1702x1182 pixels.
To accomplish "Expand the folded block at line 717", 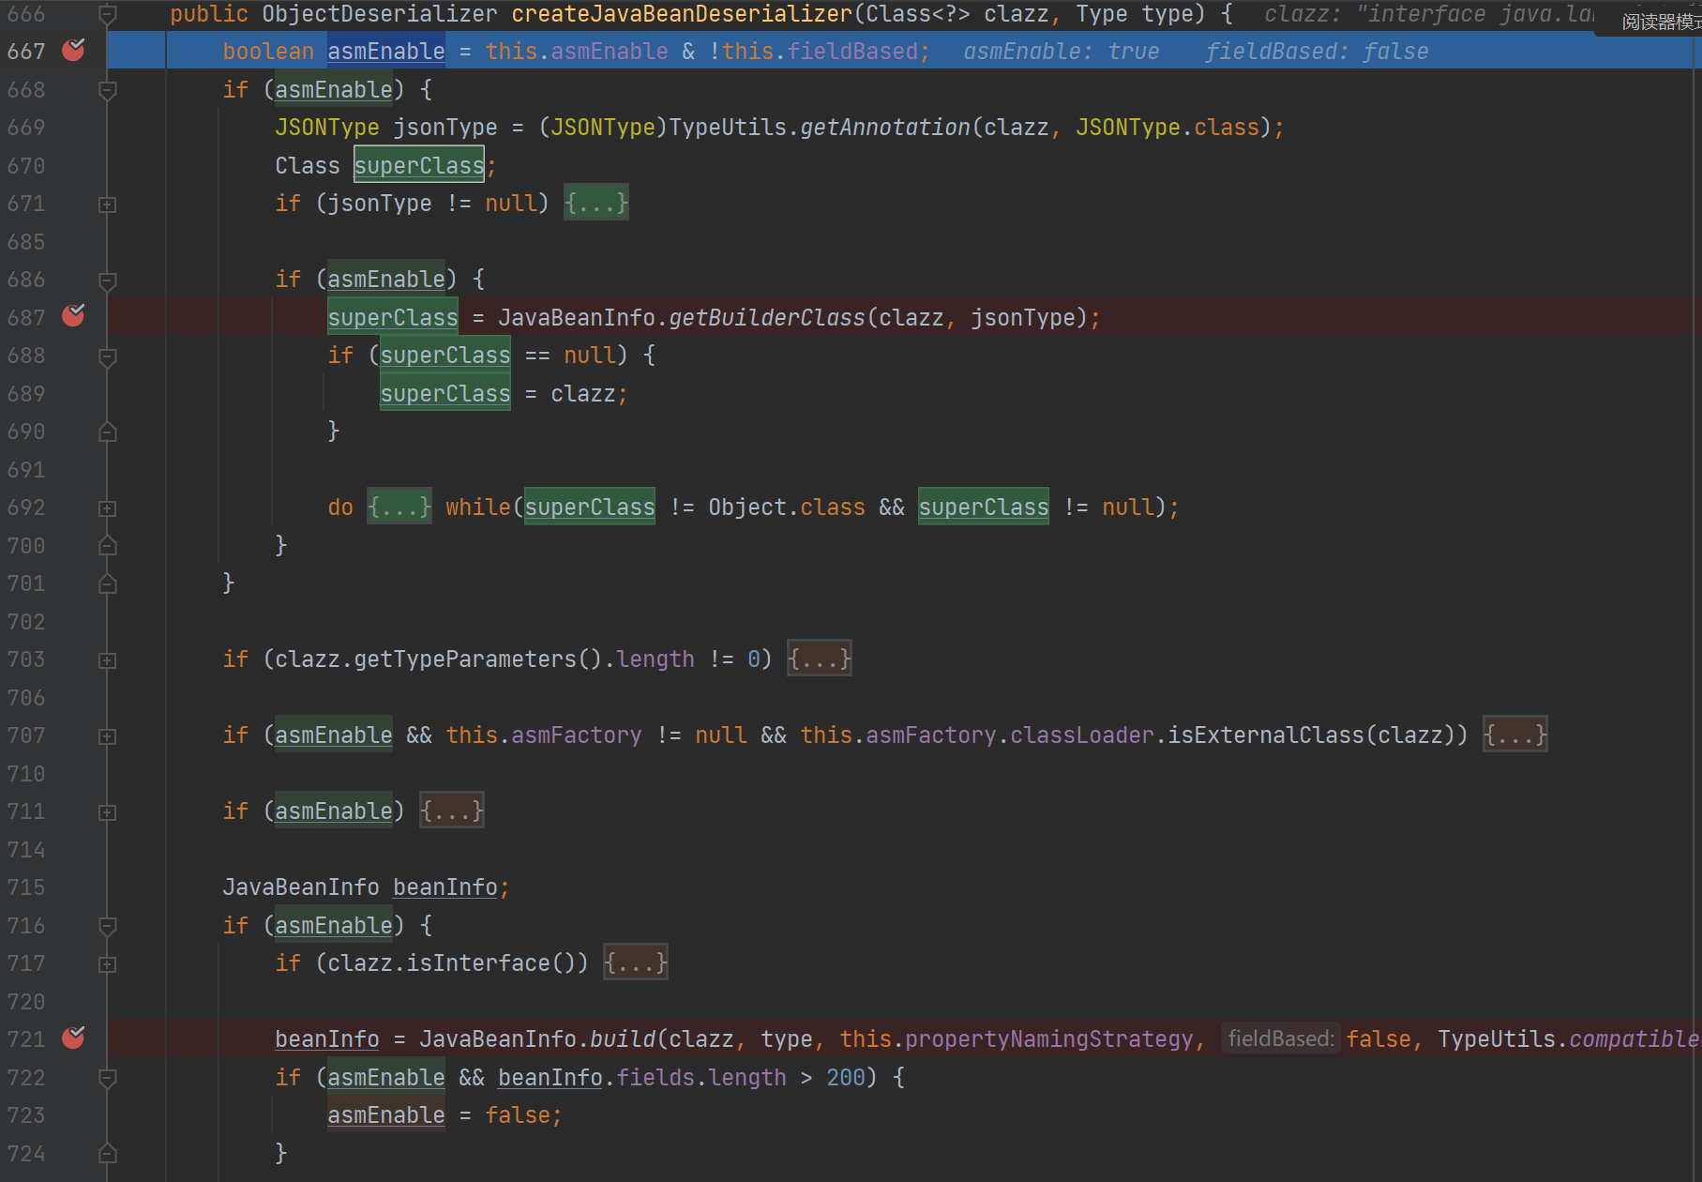I will 108,964.
